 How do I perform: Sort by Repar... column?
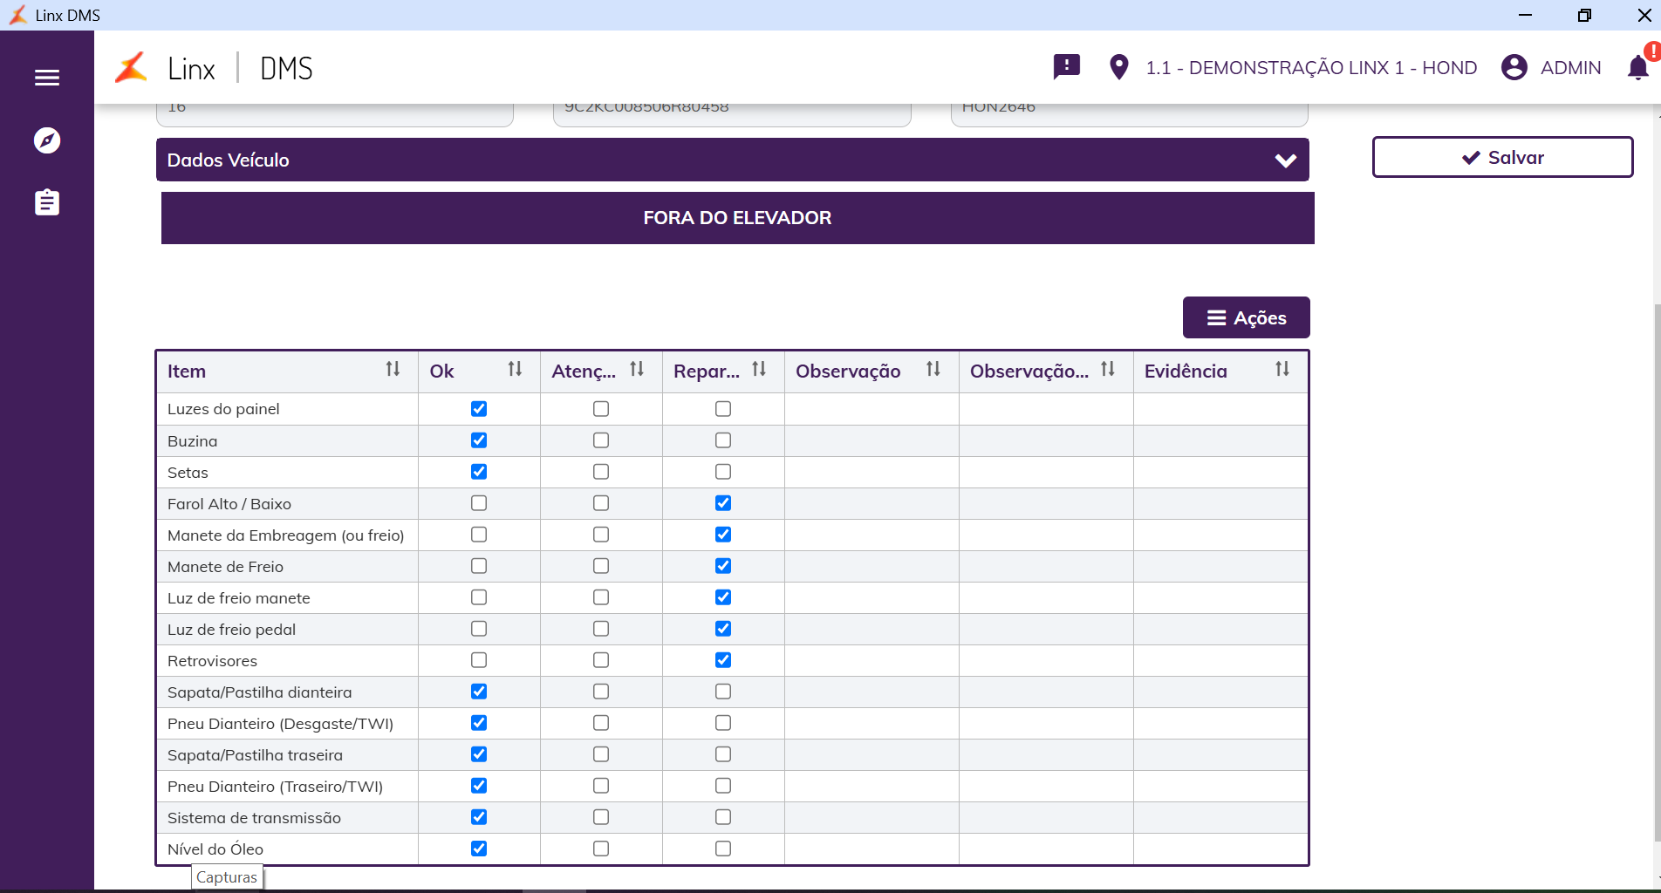759,370
